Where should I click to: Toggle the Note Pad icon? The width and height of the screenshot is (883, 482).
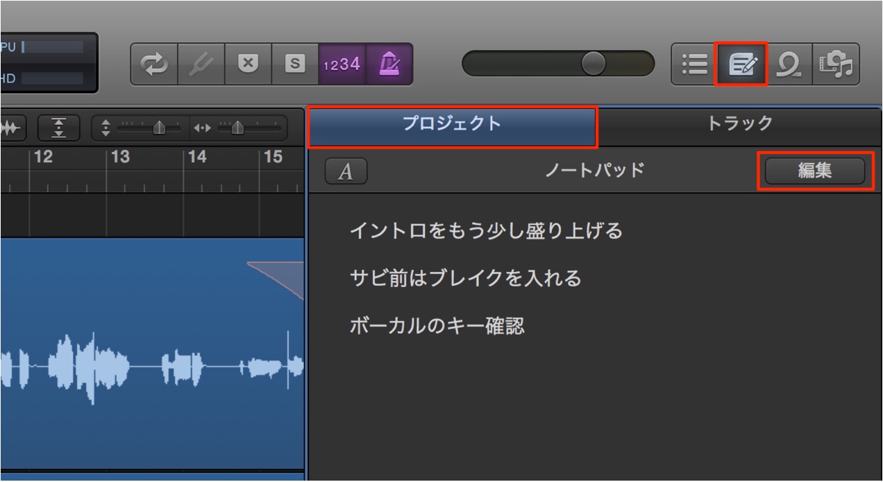[x=741, y=64]
